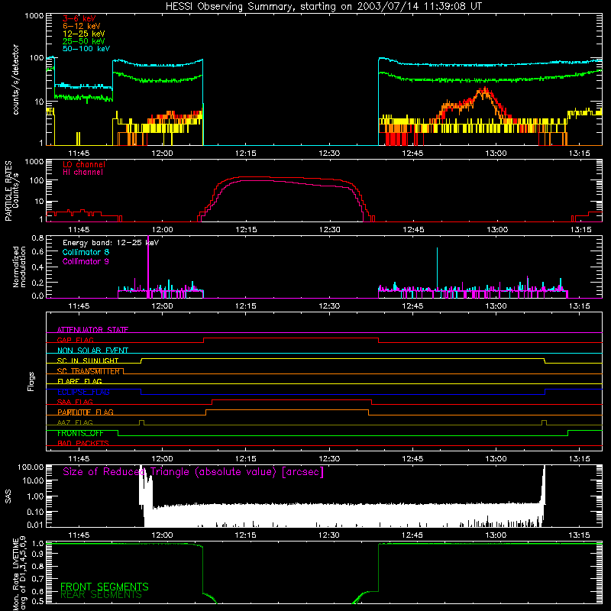Click 'Size of Reduced Triangle' plot title
The height and width of the screenshot is (611, 611).
[193, 472]
